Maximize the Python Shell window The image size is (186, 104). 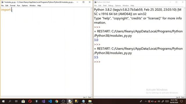(176, 2)
